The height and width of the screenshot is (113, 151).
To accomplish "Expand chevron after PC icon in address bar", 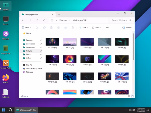I will 56,20.
